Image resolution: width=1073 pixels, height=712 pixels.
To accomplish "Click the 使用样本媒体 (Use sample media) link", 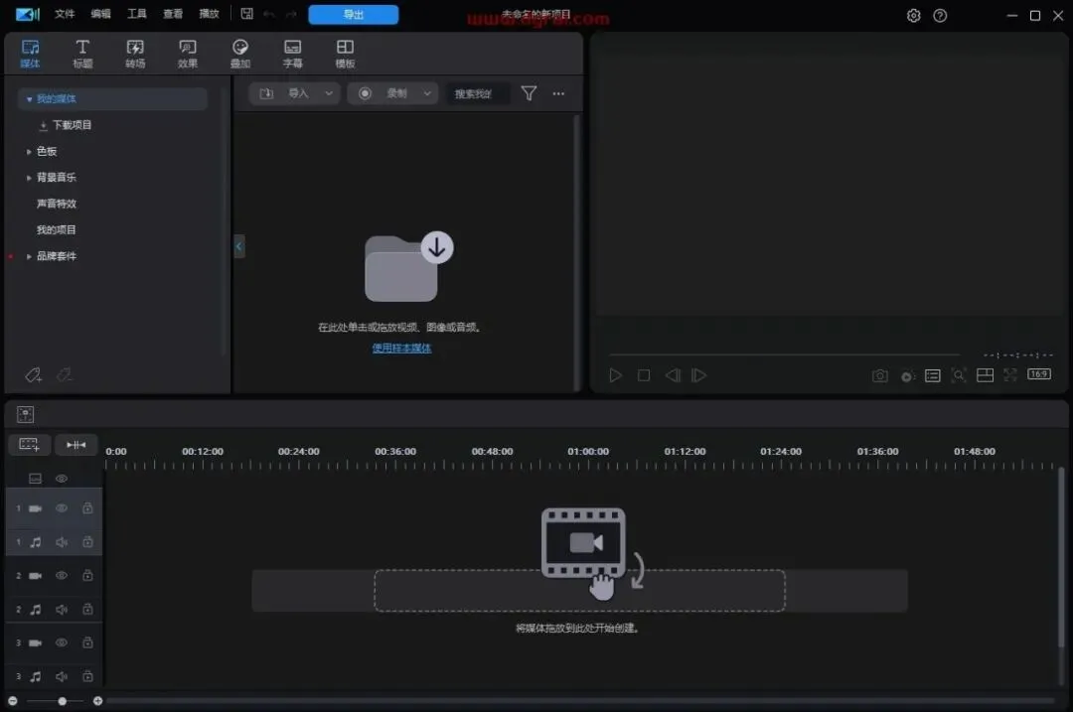I will pyautogui.click(x=401, y=349).
